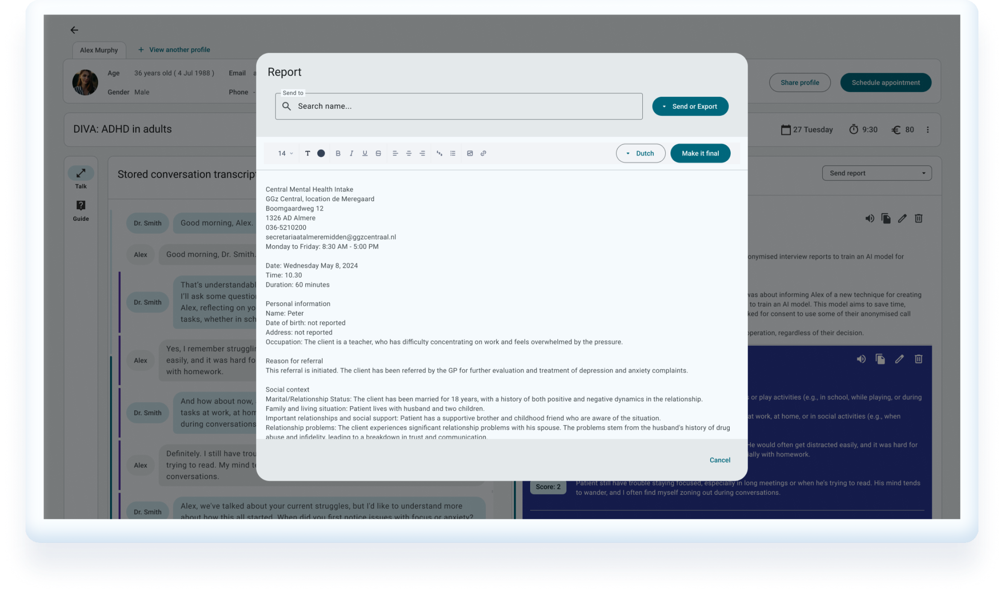Click the text style T icon

[x=308, y=153]
